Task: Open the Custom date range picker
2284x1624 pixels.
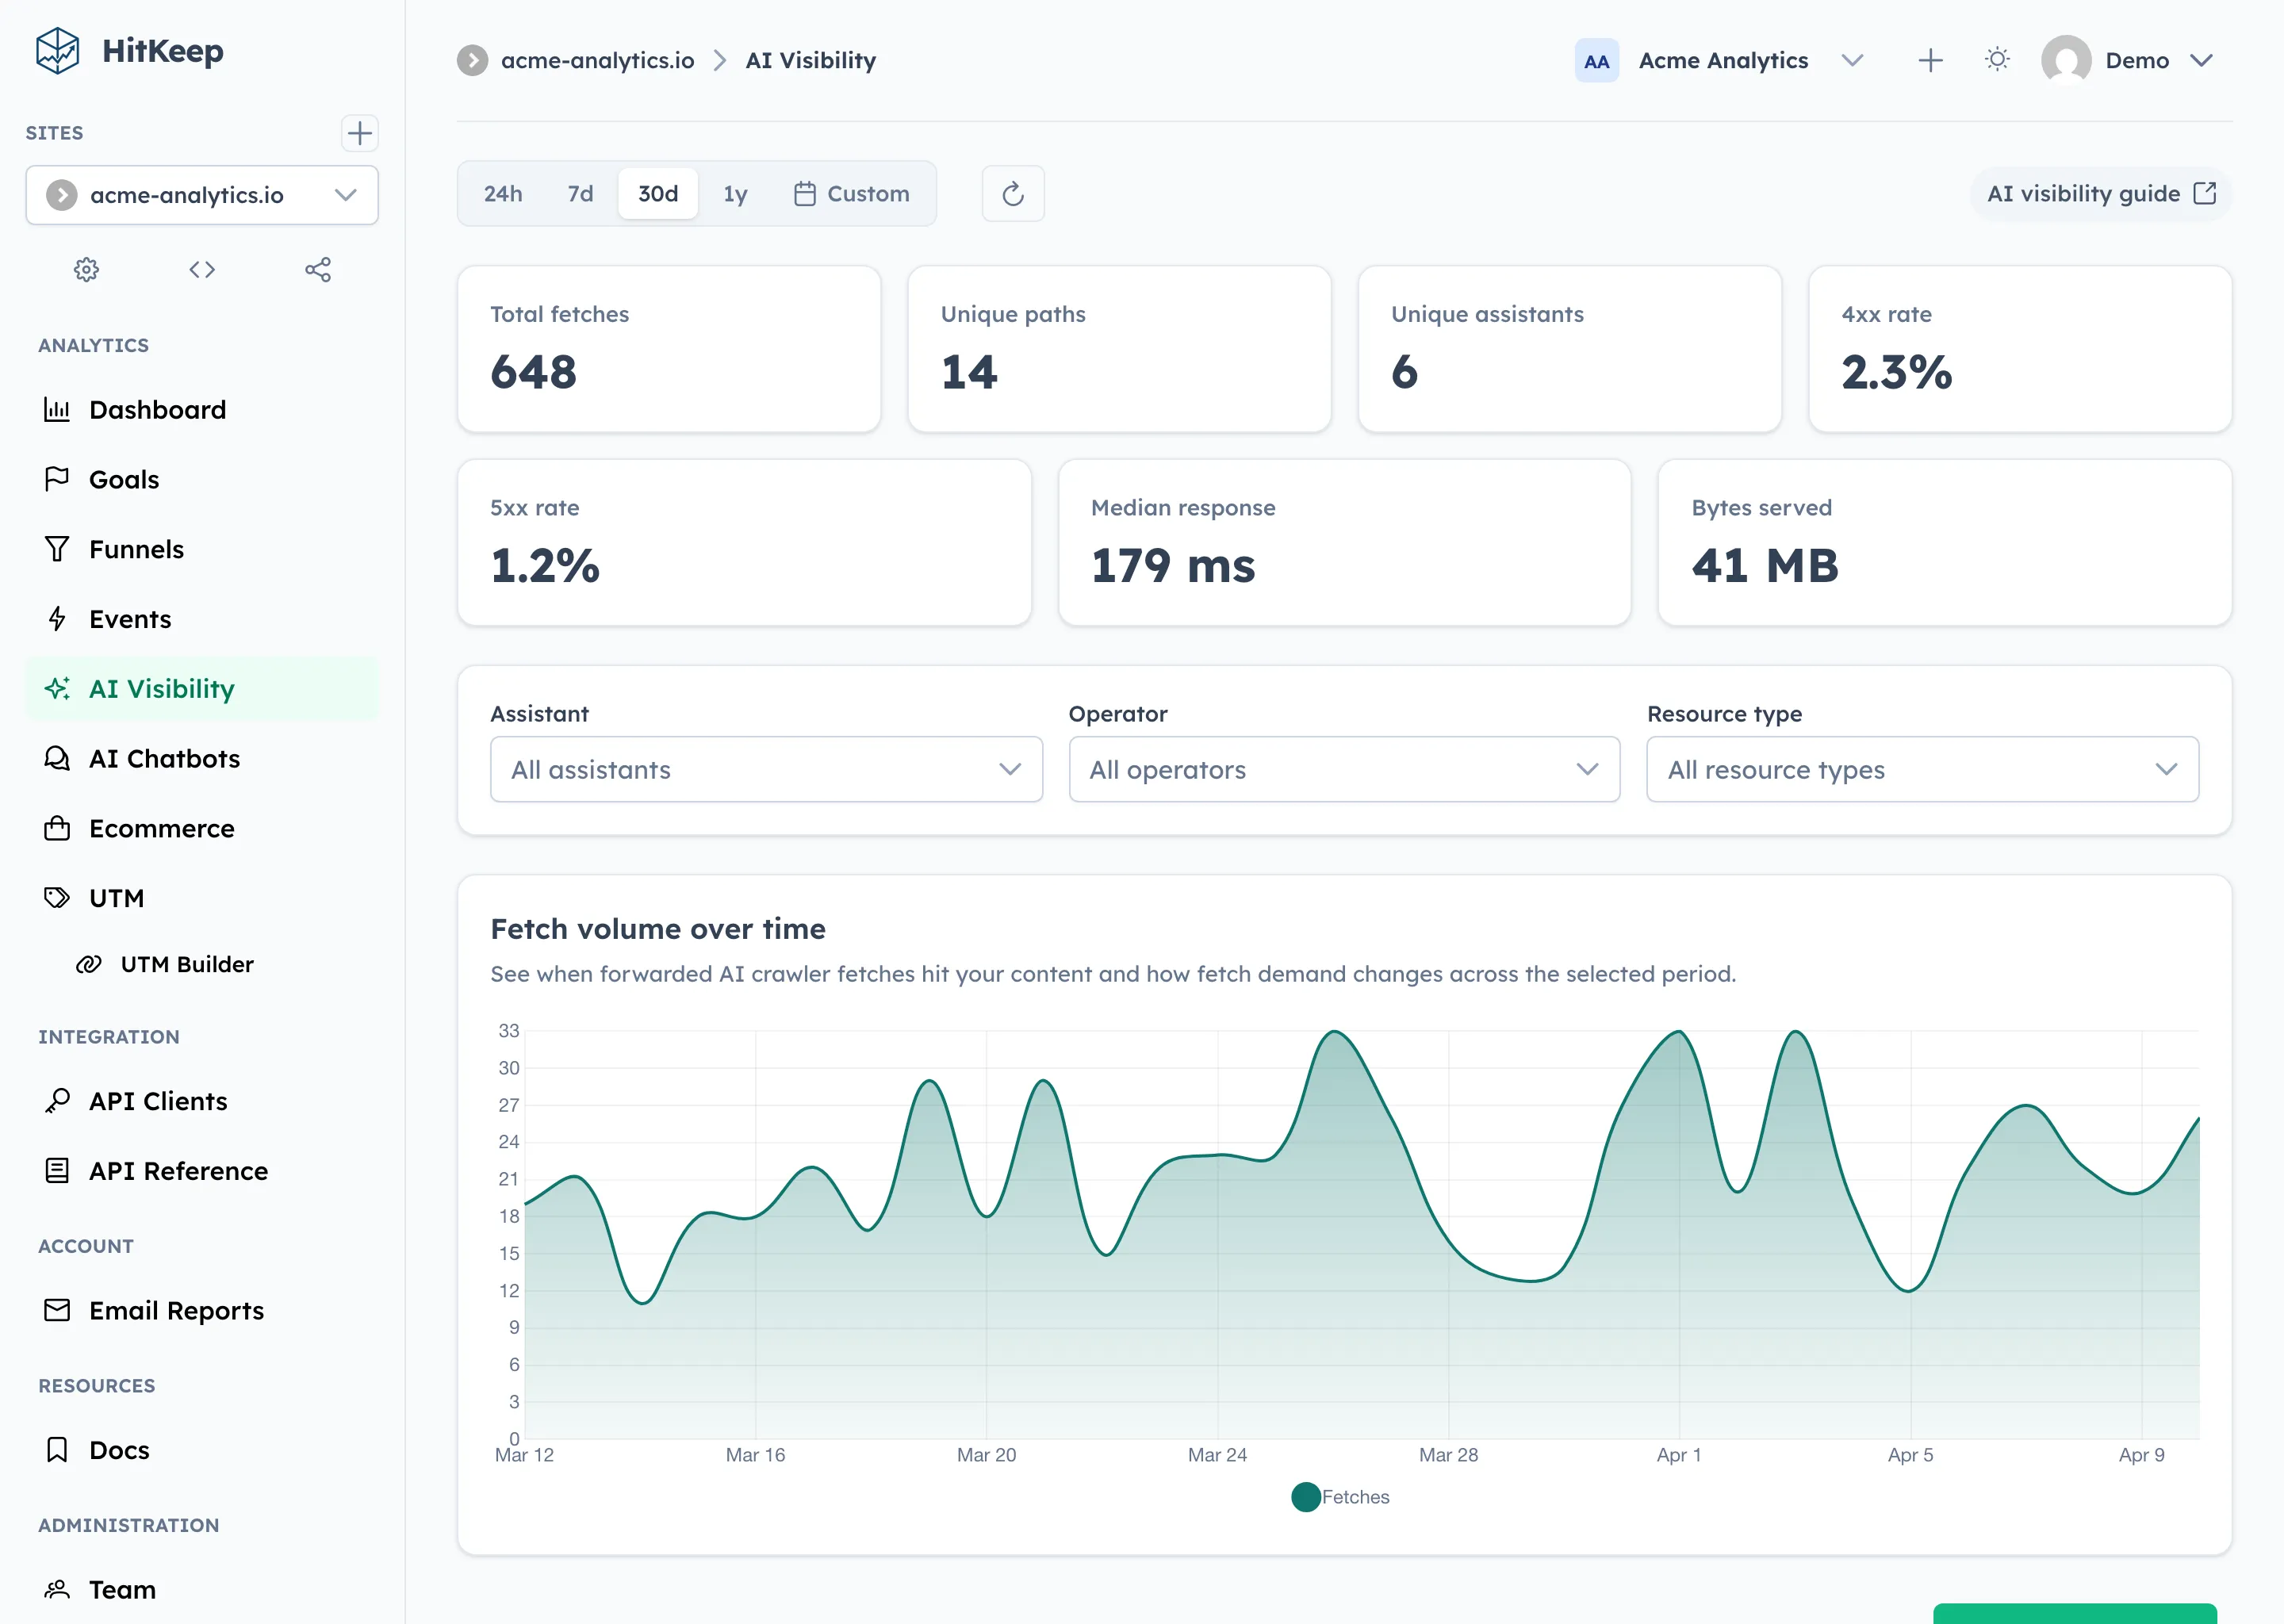Action: point(852,193)
